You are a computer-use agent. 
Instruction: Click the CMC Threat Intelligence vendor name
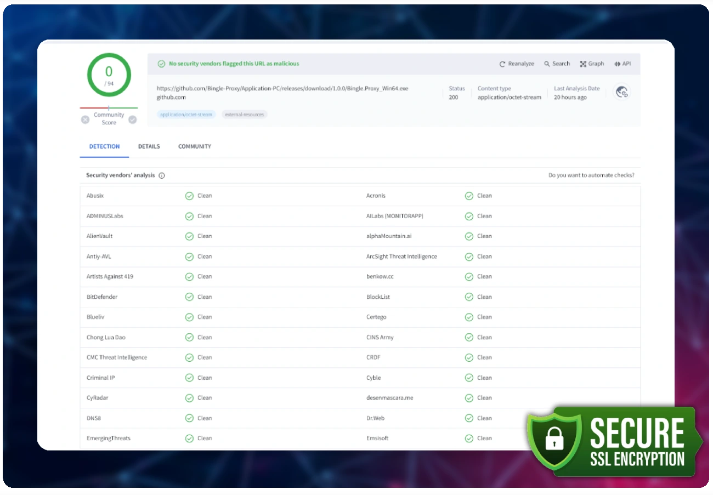click(117, 357)
